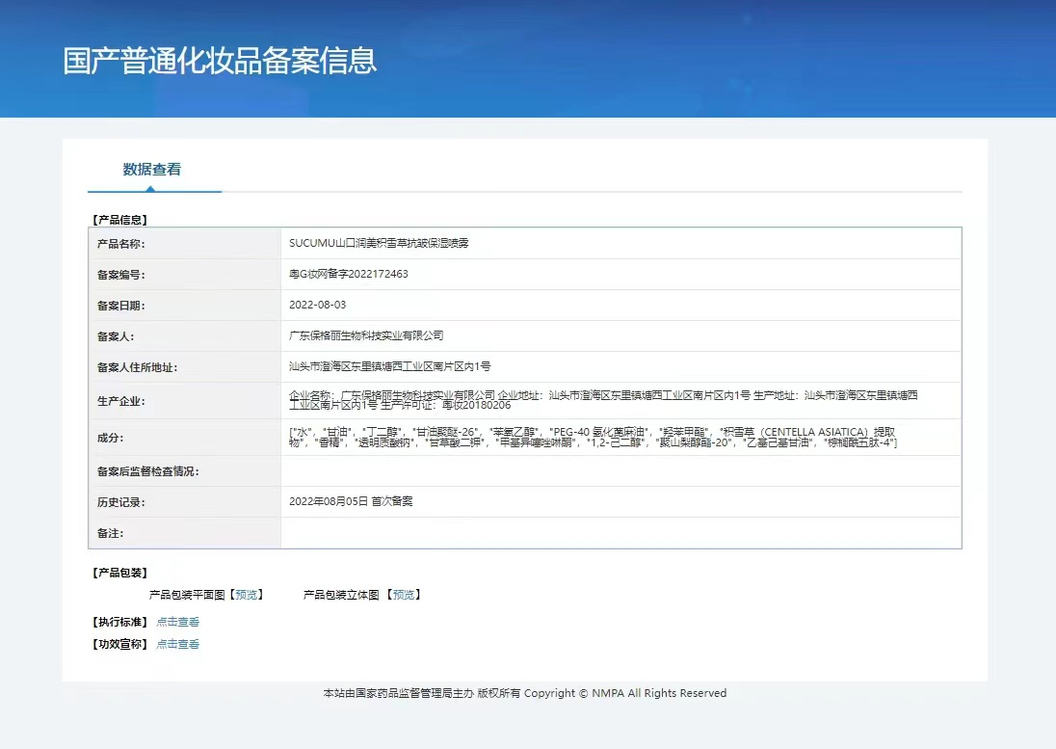Select 广东保格丽生物科技实业有限公司 in 备案人 row

tap(366, 335)
